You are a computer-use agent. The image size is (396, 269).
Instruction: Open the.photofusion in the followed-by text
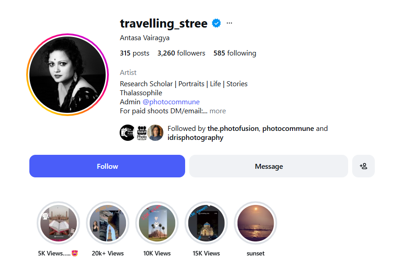tap(233, 129)
